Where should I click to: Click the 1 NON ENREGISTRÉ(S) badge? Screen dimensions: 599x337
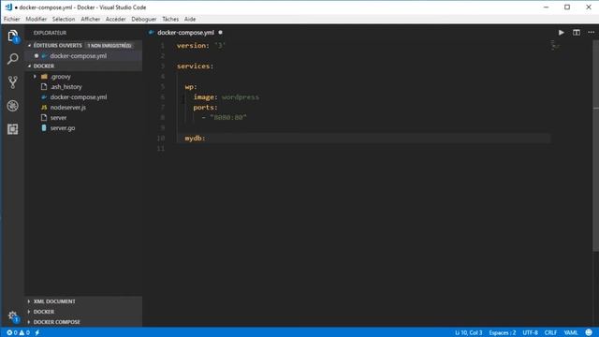click(x=110, y=46)
